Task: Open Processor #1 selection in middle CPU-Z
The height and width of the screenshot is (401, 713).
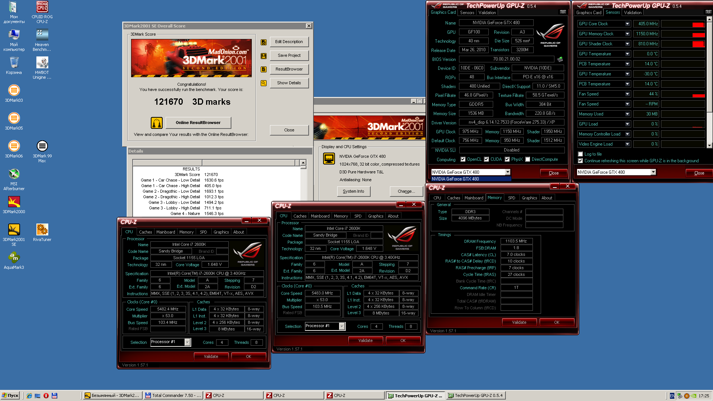Action: 342,326
